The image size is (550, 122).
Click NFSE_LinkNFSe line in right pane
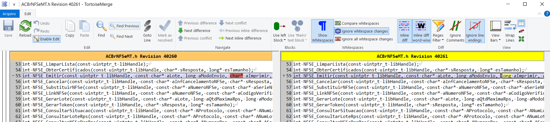point(418,93)
